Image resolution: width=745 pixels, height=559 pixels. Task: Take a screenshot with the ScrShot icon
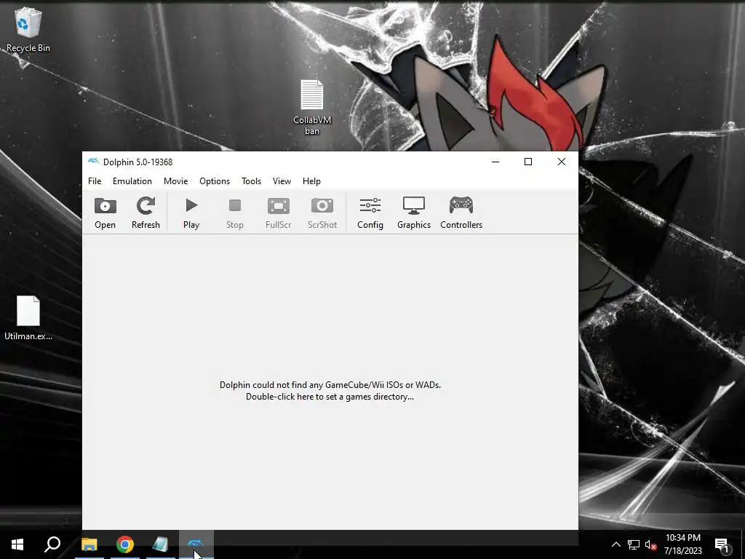pos(322,213)
